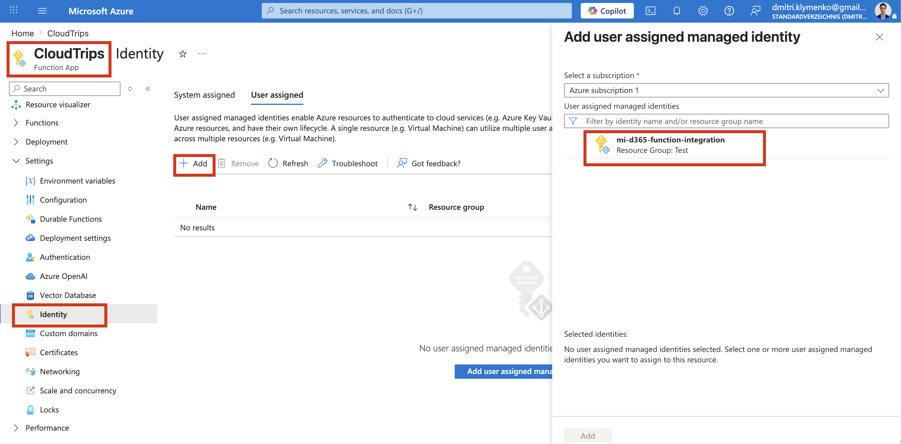This screenshot has width=901, height=444.
Task: Click the Resource group column header
Action: [456, 207]
